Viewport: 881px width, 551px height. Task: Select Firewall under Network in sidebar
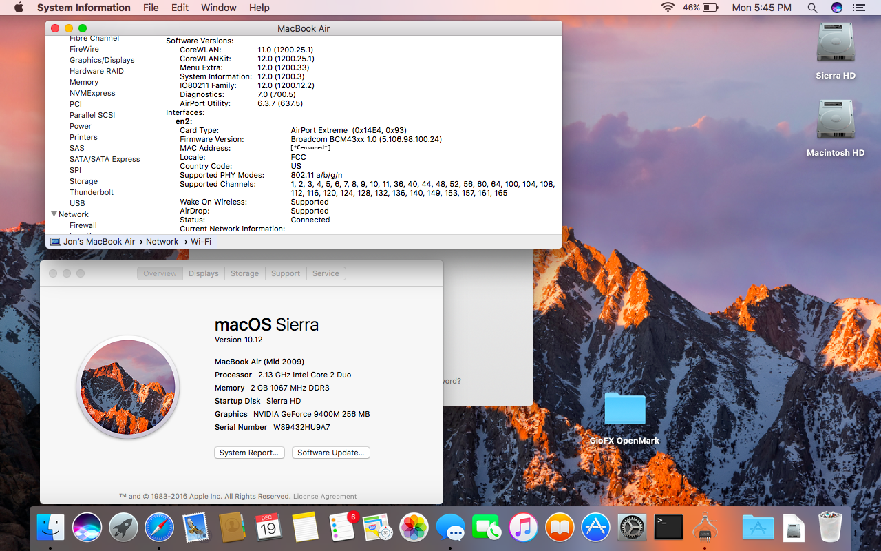tap(83, 225)
